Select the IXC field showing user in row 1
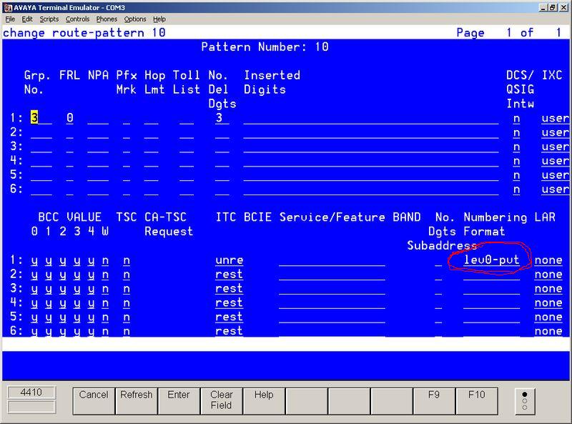 point(555,118)
